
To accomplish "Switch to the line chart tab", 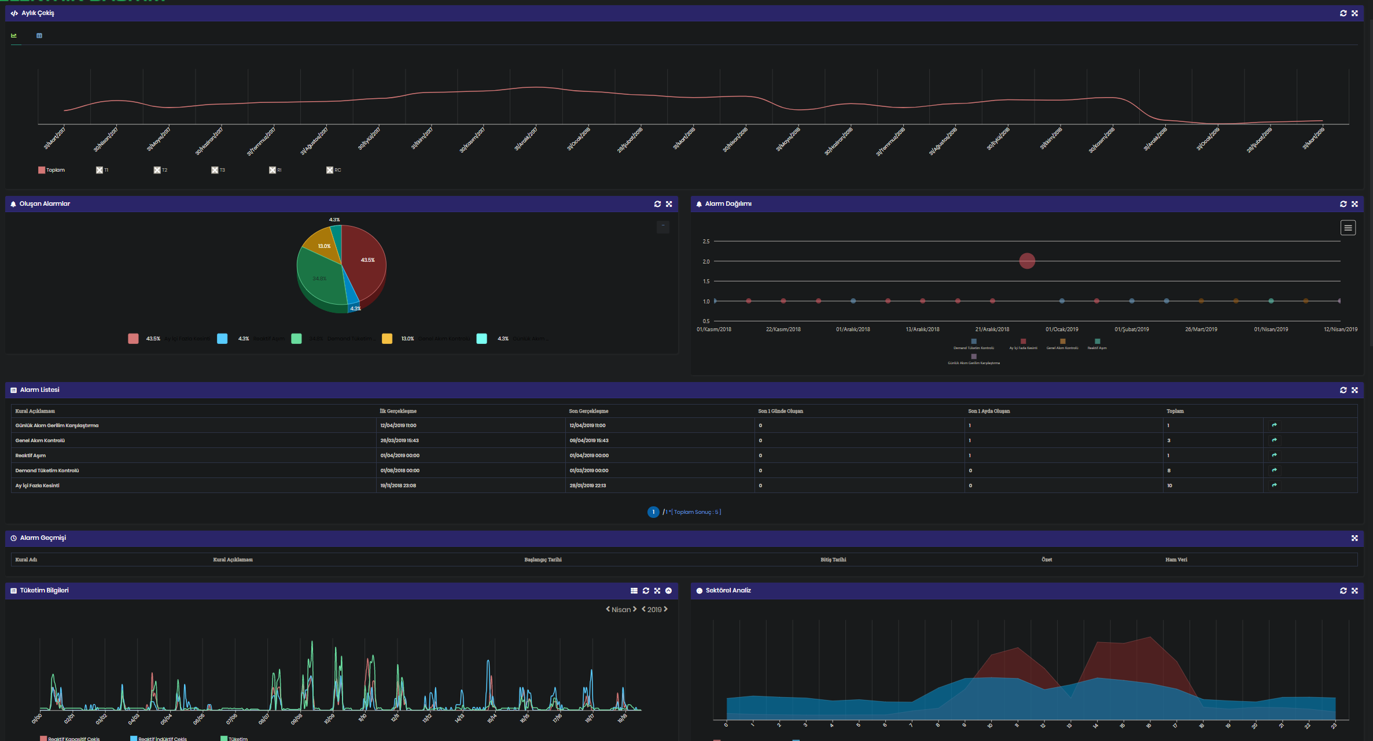I will pyautogui.click(x=14, y=36).
